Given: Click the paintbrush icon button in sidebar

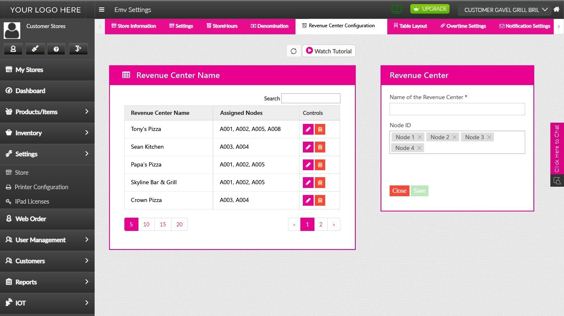Looking at the screenshot, I should (x=35, y=49).
